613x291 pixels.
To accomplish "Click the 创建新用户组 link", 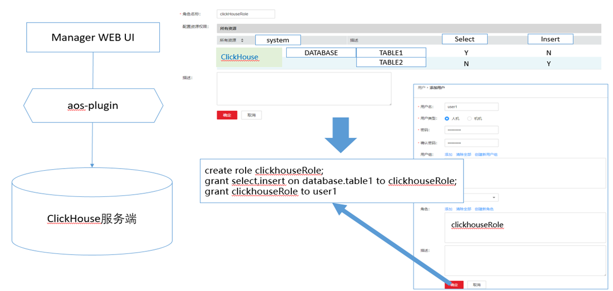I will [x=486, y=154].
